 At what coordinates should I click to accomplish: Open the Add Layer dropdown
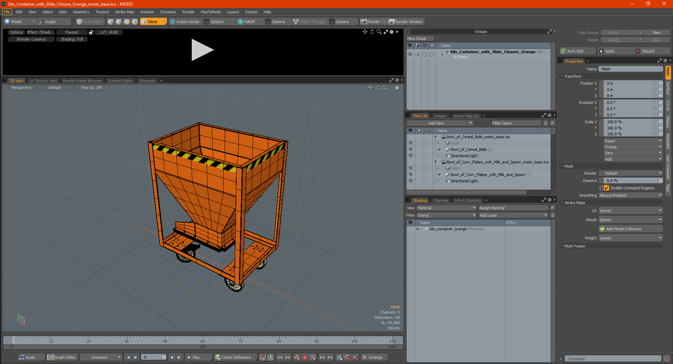(514, 215)
